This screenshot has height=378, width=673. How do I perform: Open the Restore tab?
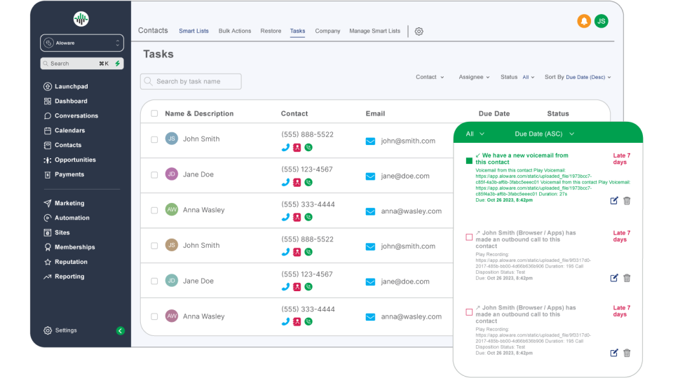coord(271,31)
